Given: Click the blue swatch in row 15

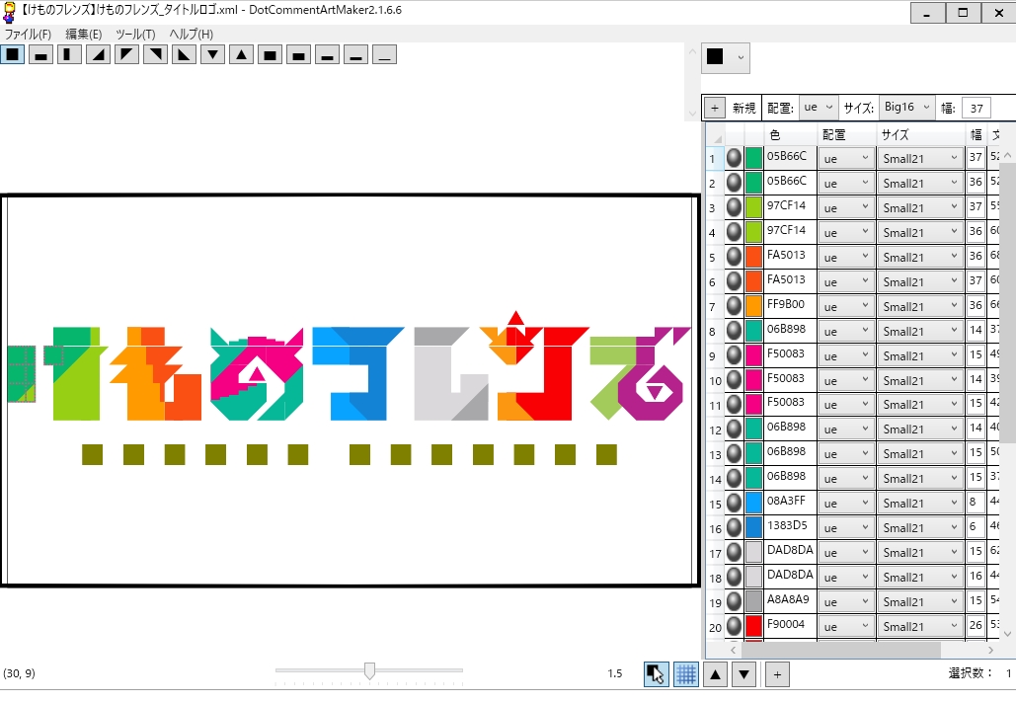Looking at the screenshot, I should click(753, 503).
